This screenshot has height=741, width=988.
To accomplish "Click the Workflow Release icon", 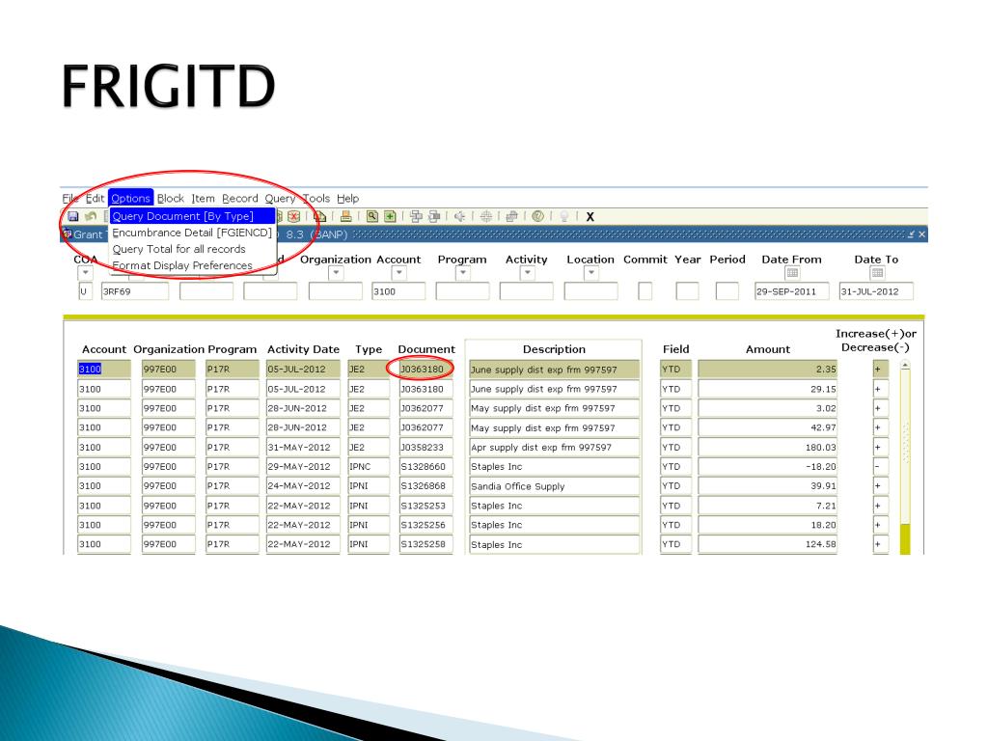I will coord(434,216).
